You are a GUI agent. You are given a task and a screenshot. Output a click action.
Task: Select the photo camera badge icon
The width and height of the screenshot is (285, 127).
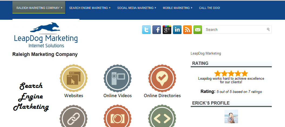point(118,116)
